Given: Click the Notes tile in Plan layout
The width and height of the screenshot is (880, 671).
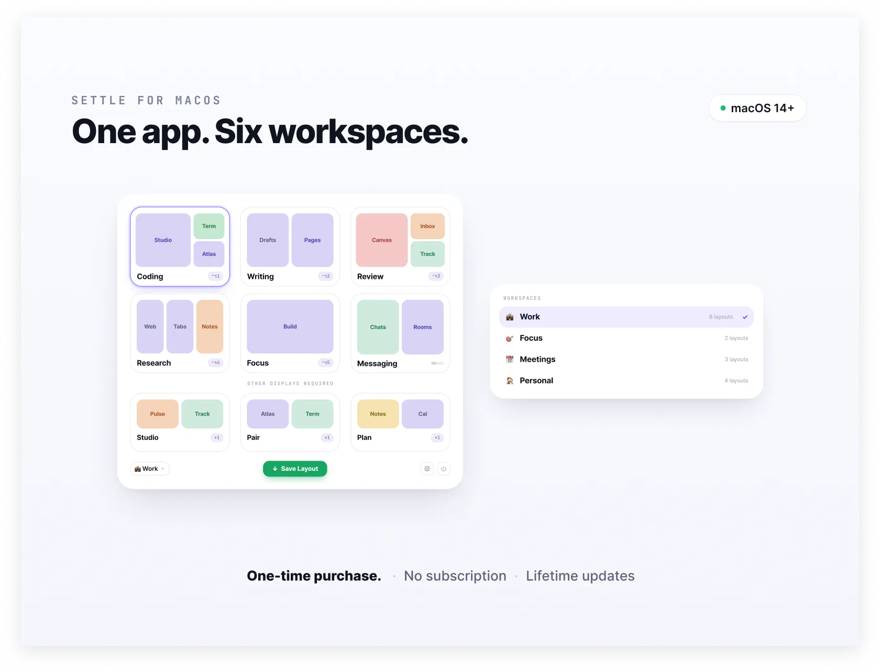Looking at the screenshot, I should 378,414.
